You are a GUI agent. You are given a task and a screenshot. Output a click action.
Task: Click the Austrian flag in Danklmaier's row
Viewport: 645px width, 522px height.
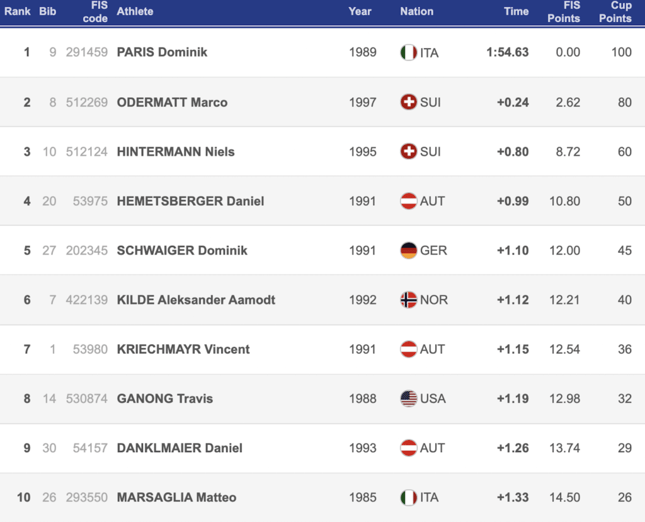408,448
